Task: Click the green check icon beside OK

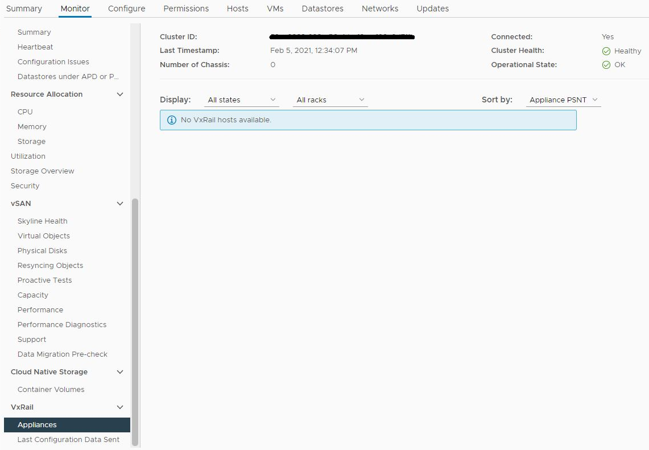Action: point(606,65)
